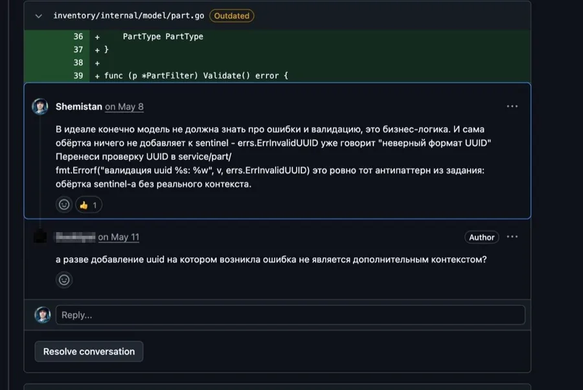Open the Shemistan username profile link
Viewport: 583px width, 390px height.
point(79,107)
